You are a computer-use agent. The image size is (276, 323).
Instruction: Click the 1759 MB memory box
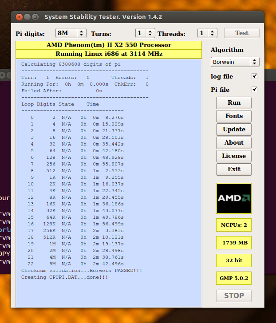(234, 243)
